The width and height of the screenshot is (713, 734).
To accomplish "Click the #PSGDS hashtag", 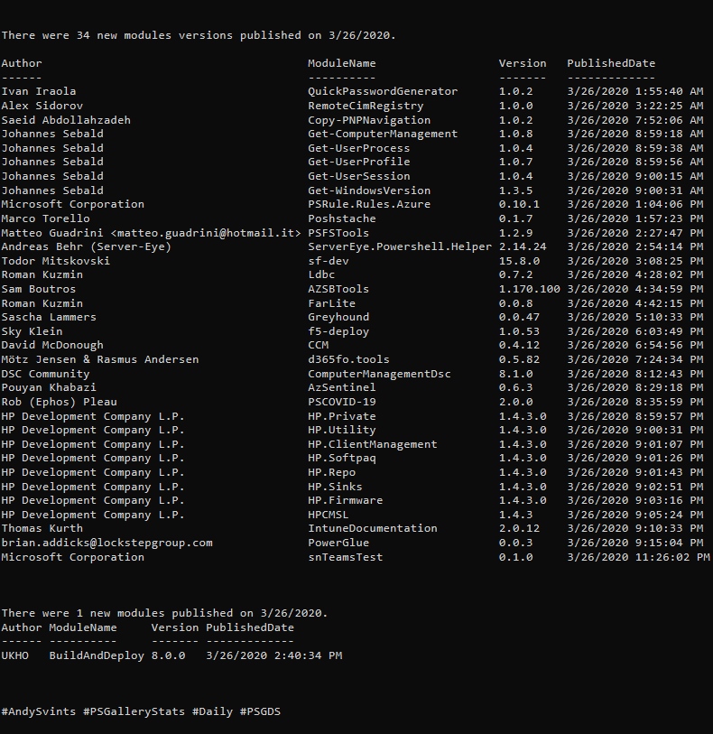I will click(x=261, y=712).
